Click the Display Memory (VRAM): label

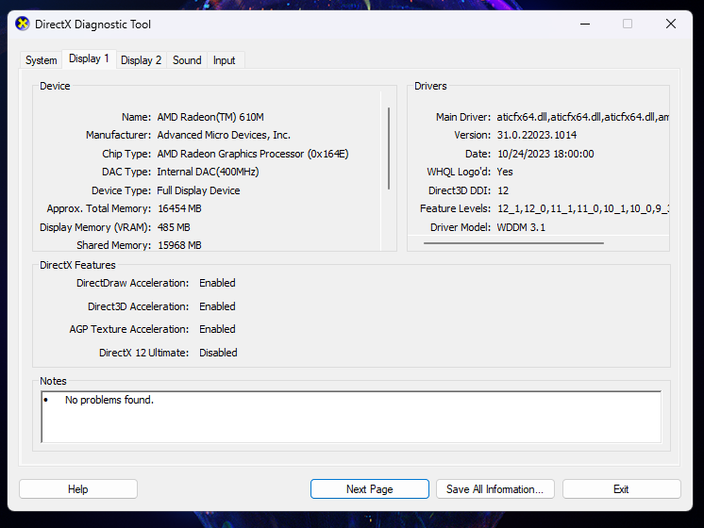95,227
